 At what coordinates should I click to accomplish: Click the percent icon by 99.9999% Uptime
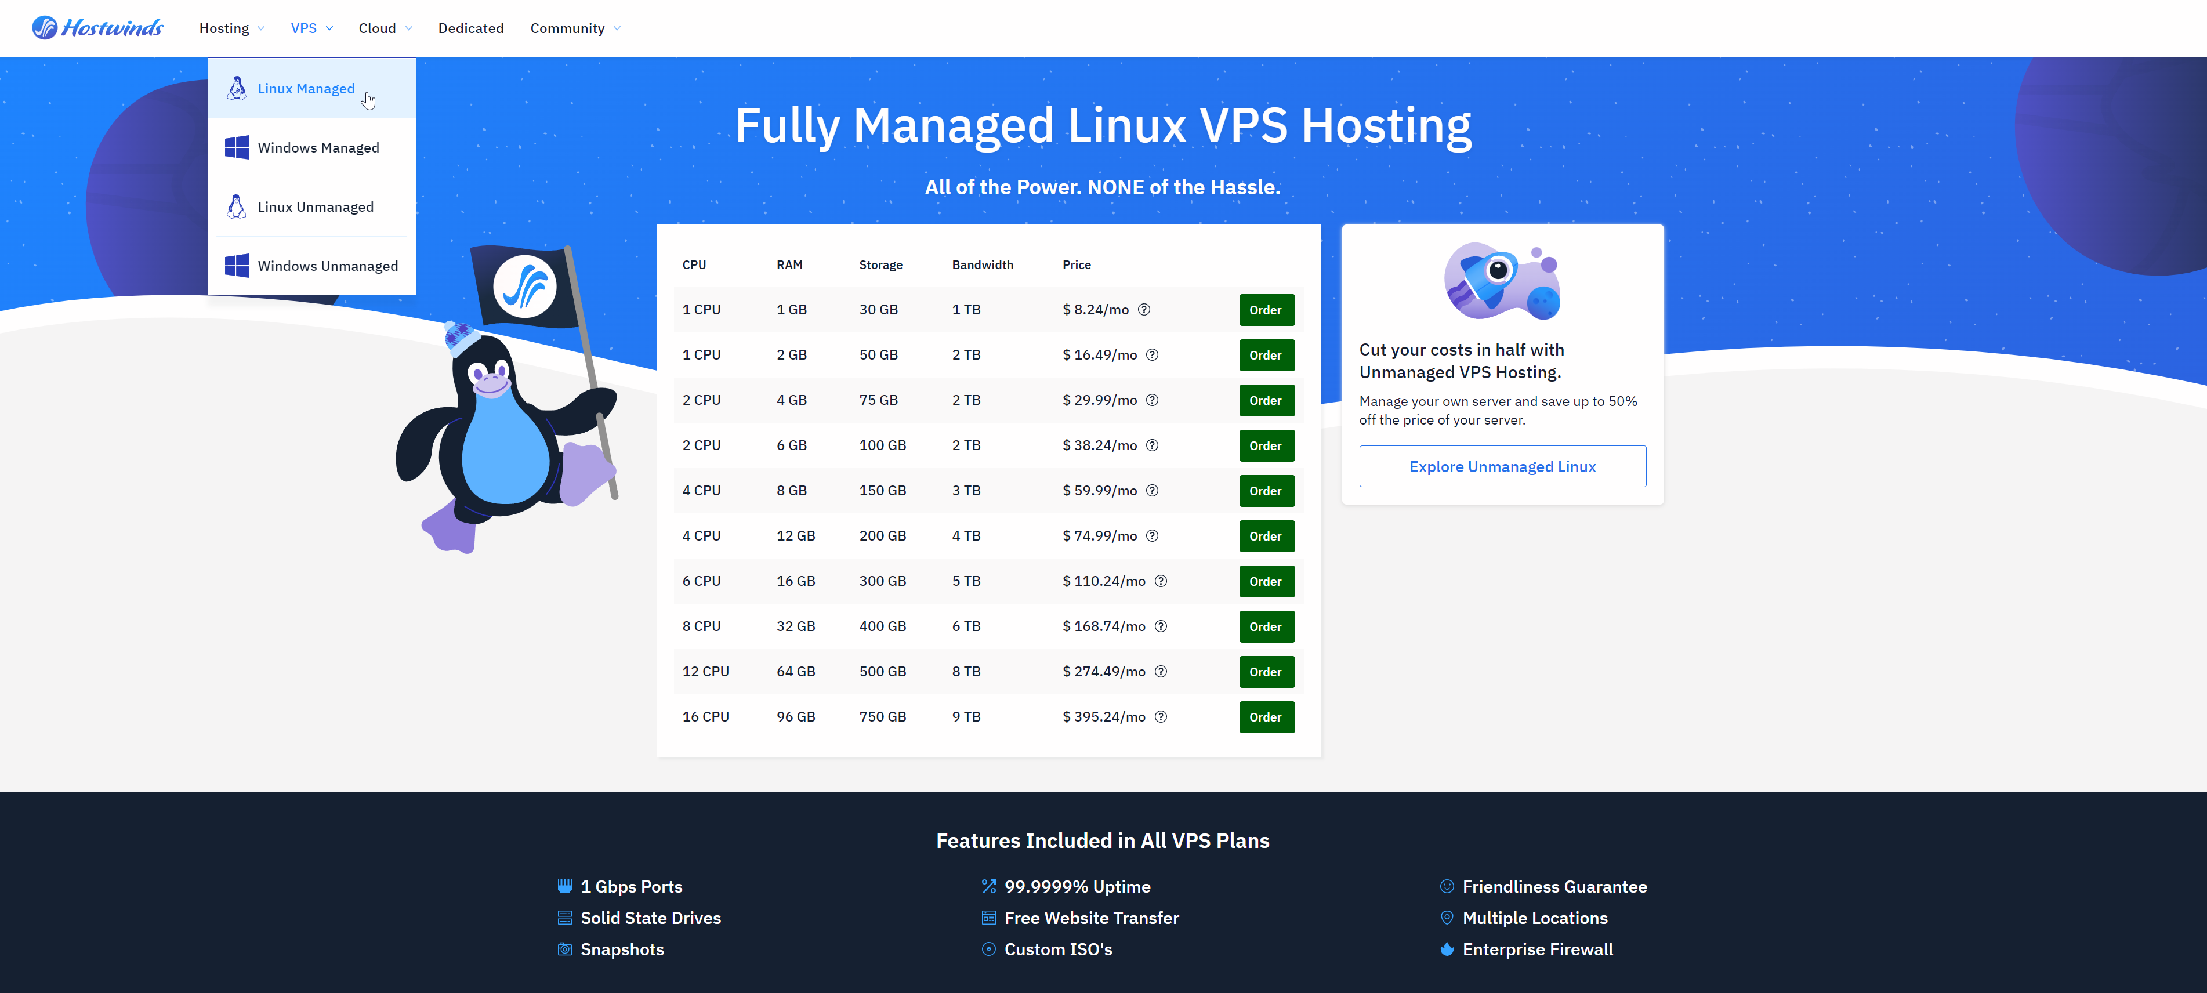click(989, 886)
